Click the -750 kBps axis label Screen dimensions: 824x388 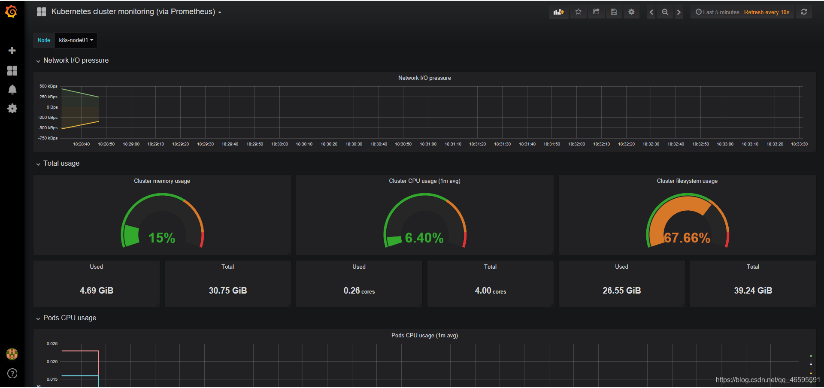(x=48, y=138)
